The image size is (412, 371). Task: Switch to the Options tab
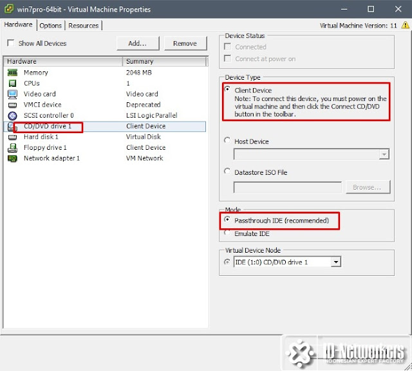50,26
